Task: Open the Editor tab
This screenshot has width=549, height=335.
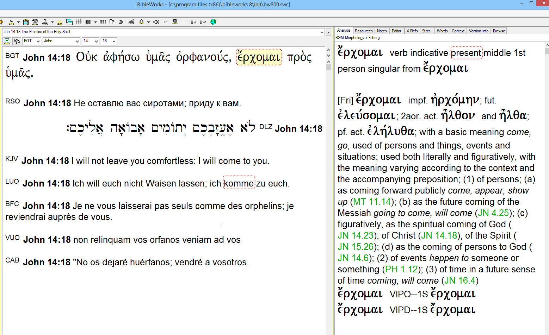Action: [396, 31]
